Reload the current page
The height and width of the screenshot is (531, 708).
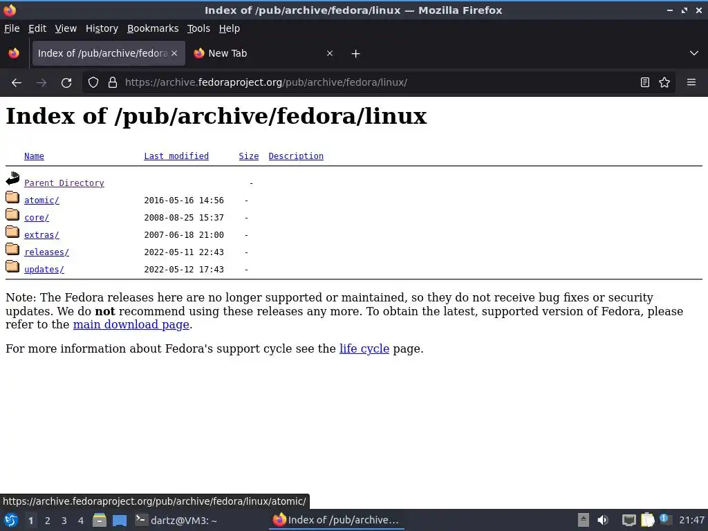click(66, 83)
